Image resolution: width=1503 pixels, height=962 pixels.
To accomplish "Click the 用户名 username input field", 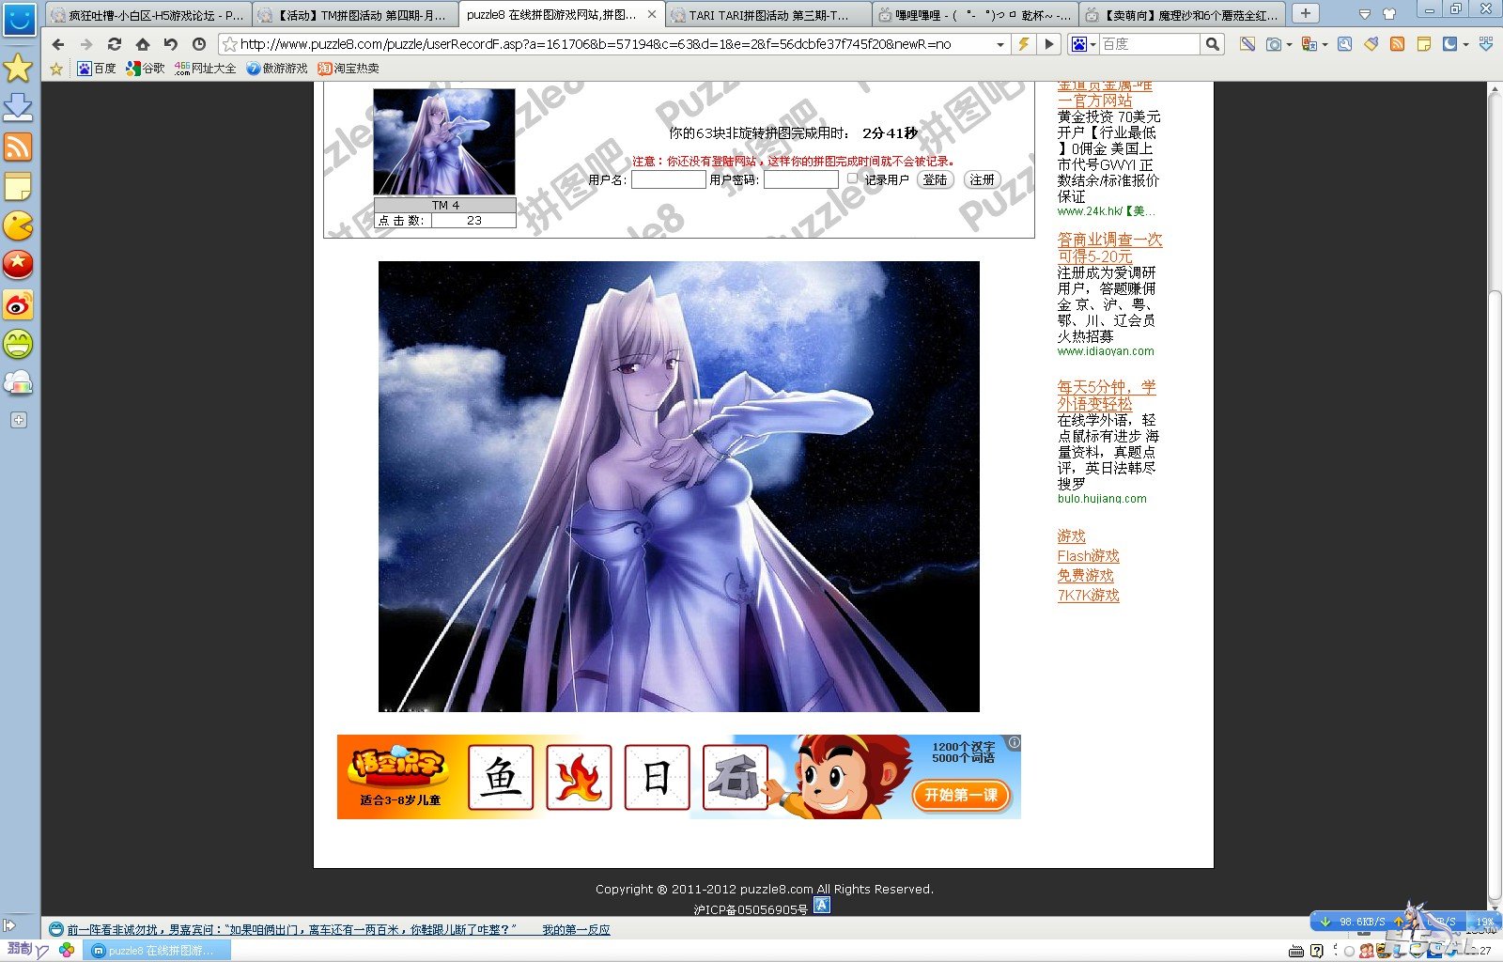I will coord(668,179).
